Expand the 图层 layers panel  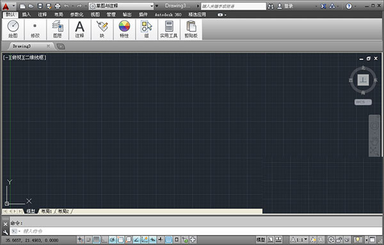point(58,29)
